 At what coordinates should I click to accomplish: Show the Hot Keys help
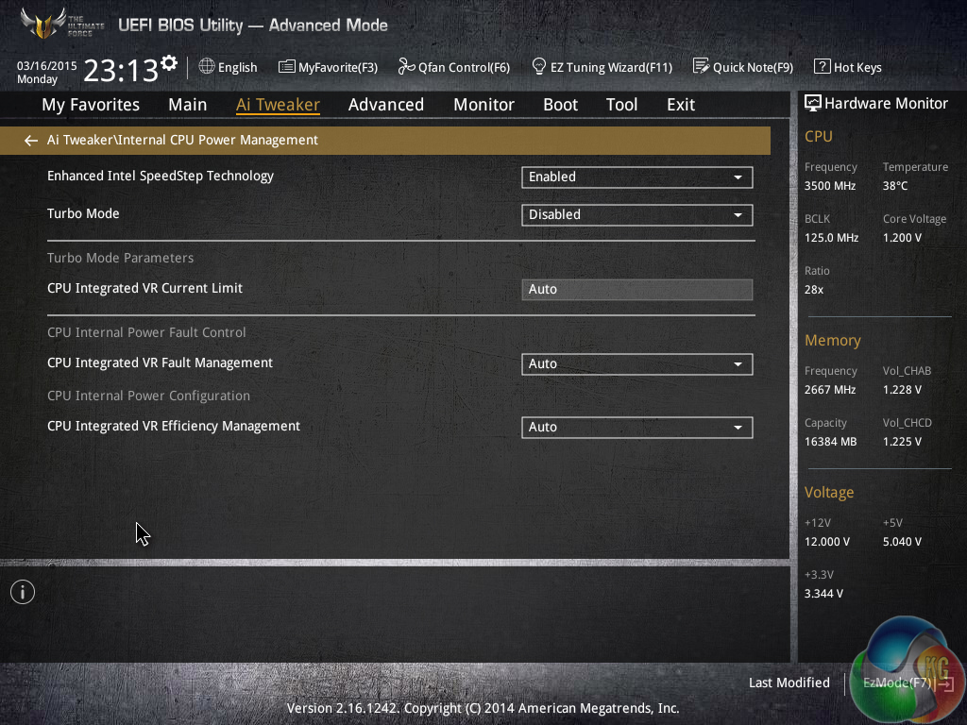pyautogui.click(x=847, y=67)
